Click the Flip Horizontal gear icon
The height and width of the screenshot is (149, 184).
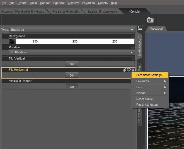click(x=133, y=70)
